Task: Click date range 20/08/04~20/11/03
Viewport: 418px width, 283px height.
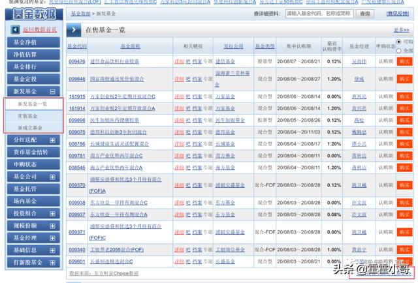Action: click(x=298, y=132)
